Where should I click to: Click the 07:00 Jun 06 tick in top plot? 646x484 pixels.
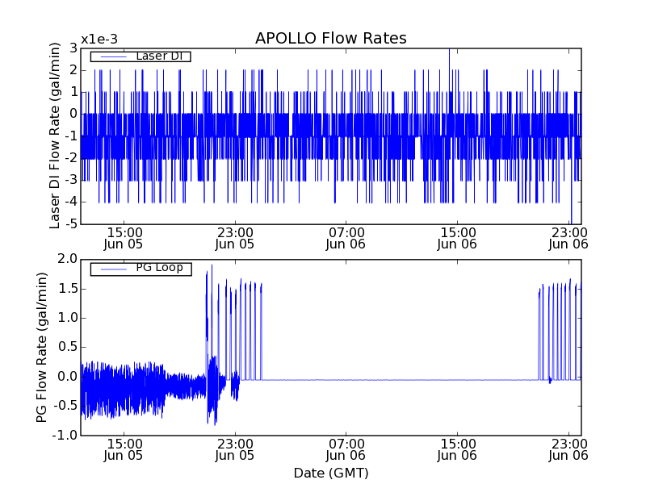(346, 238)
